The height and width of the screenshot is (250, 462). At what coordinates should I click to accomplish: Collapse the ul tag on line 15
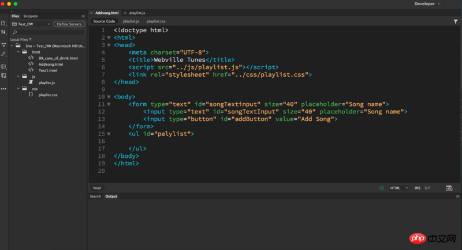tap(109, 134)
